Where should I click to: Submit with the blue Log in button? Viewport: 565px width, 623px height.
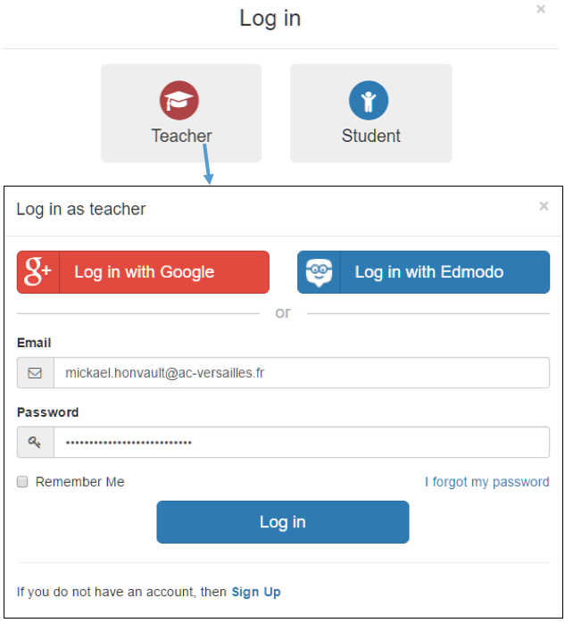click(x=282, y=522)
